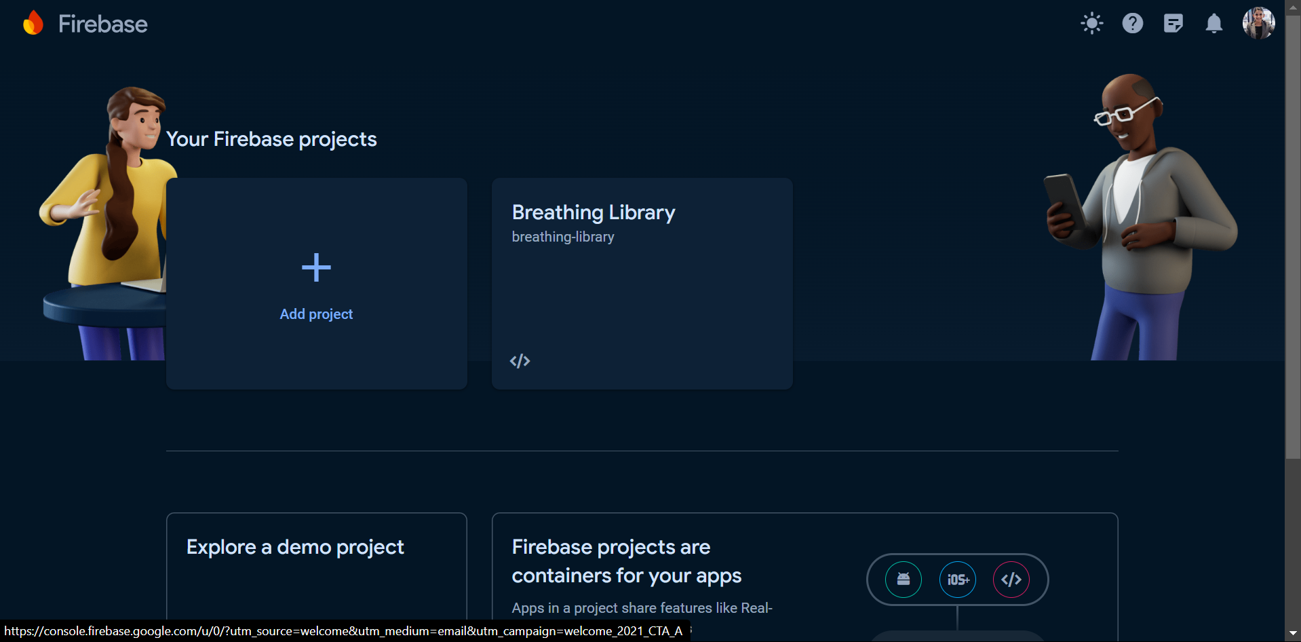Click 'Firebase projects are containers for your apps' heading

626,561
